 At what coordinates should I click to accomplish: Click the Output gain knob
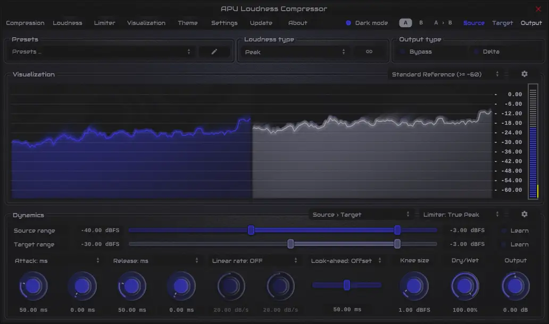tap(515, 286)
